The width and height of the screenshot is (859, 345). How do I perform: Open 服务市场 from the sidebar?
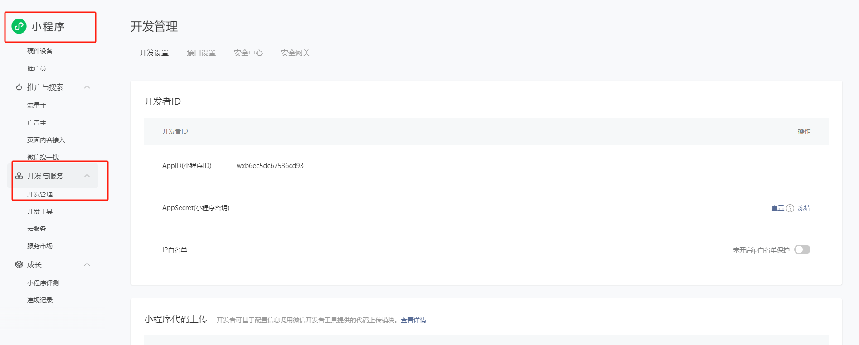point(40,246)
